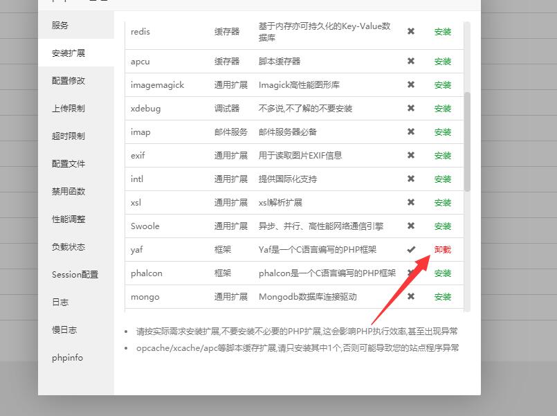The height and width of the screenshot is (416, 557).
Task: Click the 框架 type cell for phalcon
Action: (x=223, y=273)
